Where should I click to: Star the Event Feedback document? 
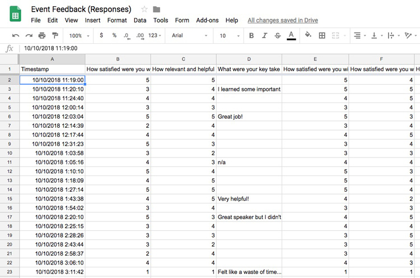(144, 10)
